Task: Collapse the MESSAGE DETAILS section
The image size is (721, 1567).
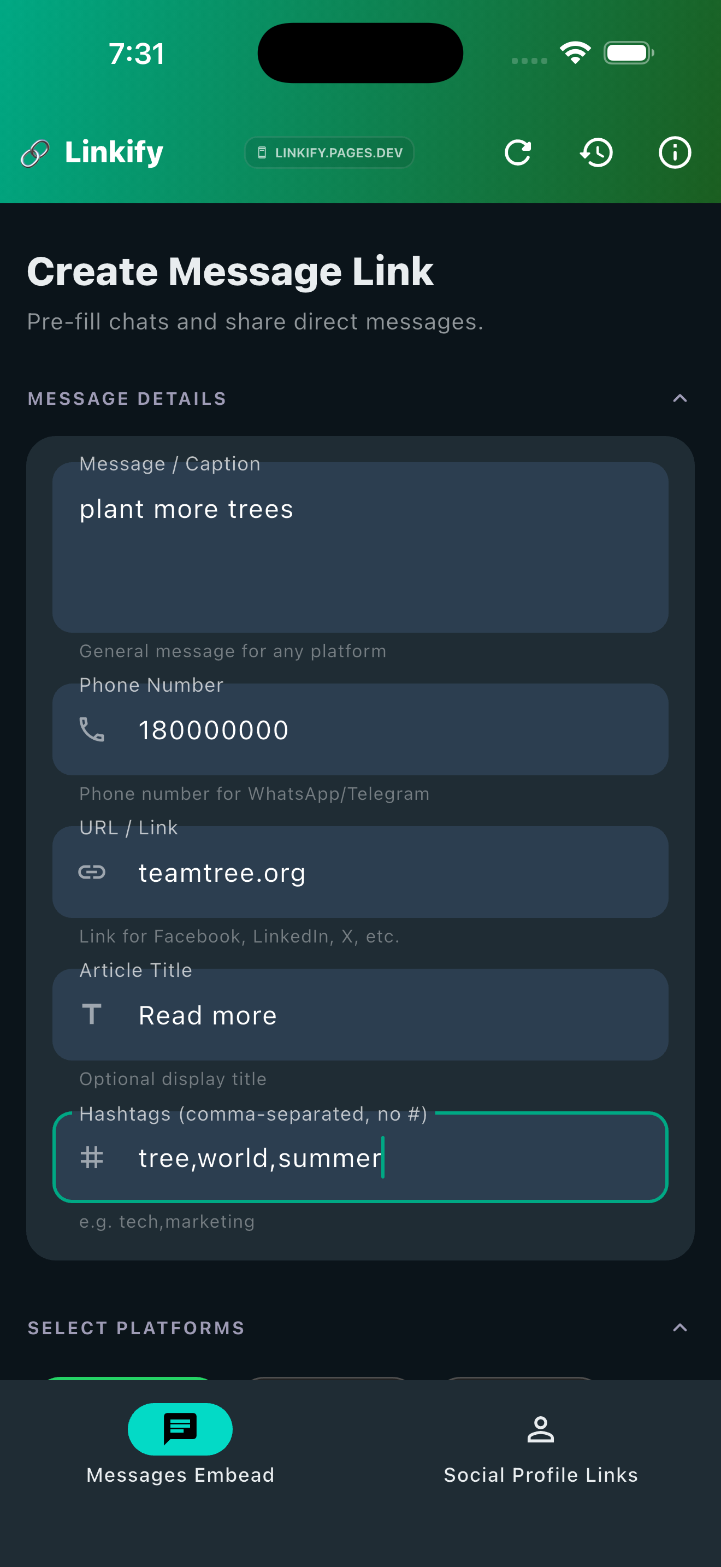Action: (680, 398)
